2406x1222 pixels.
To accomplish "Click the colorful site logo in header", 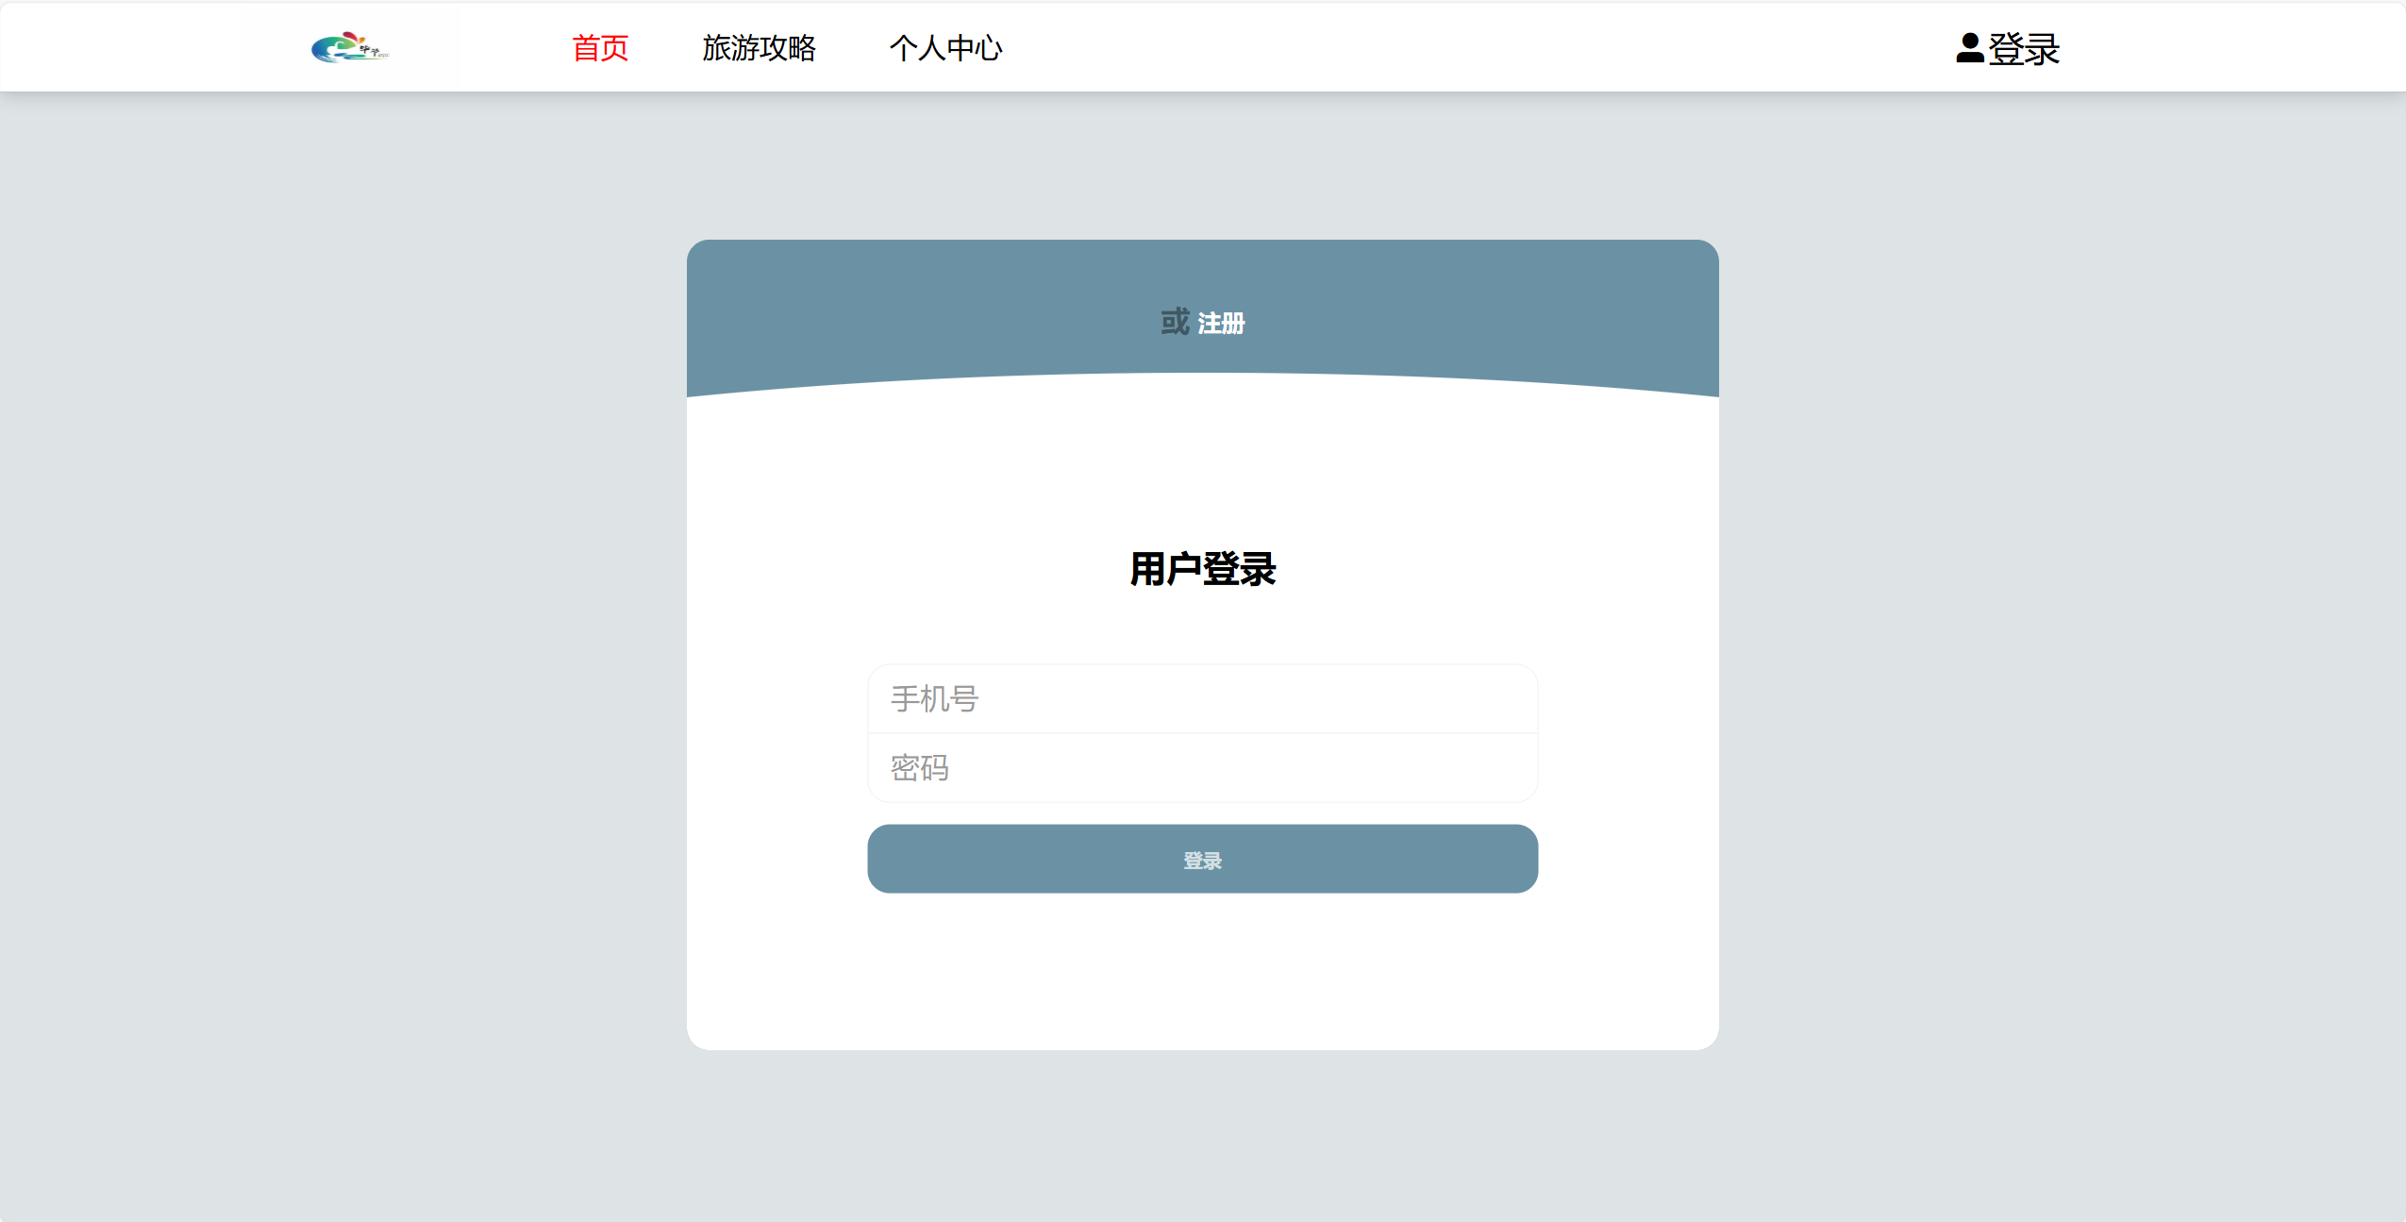I will tap(349, 47).
